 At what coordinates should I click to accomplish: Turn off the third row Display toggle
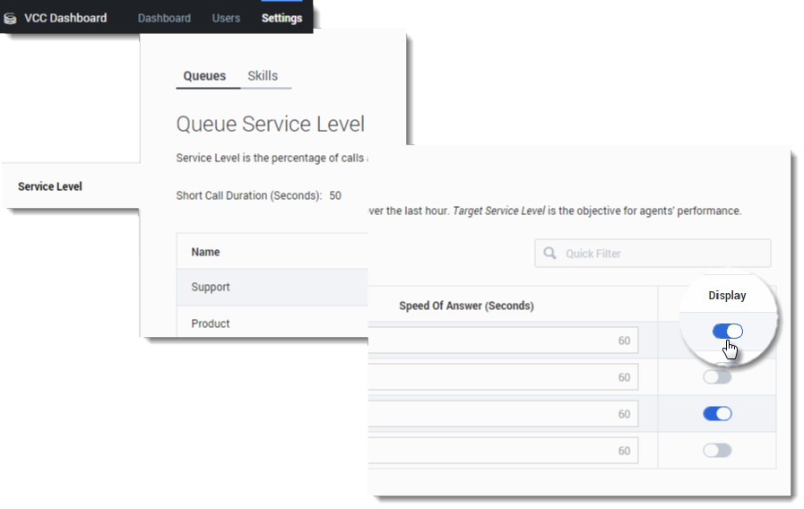tap(717, 413)
